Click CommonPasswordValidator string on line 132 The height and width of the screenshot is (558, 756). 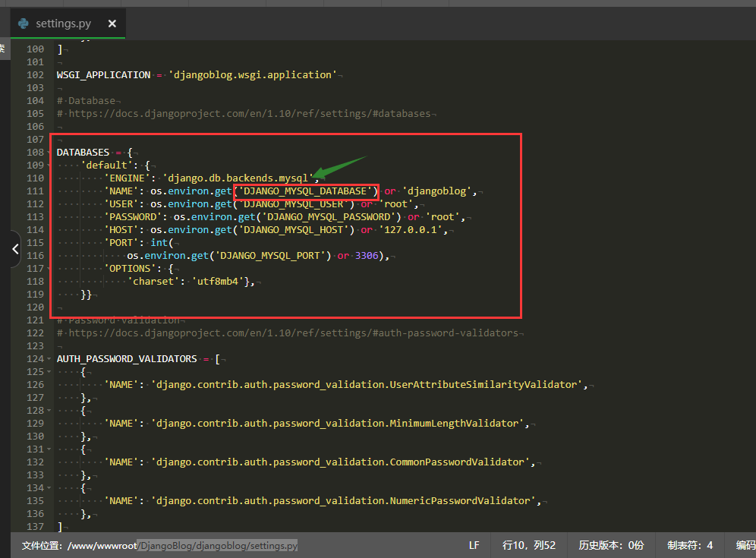340,462
